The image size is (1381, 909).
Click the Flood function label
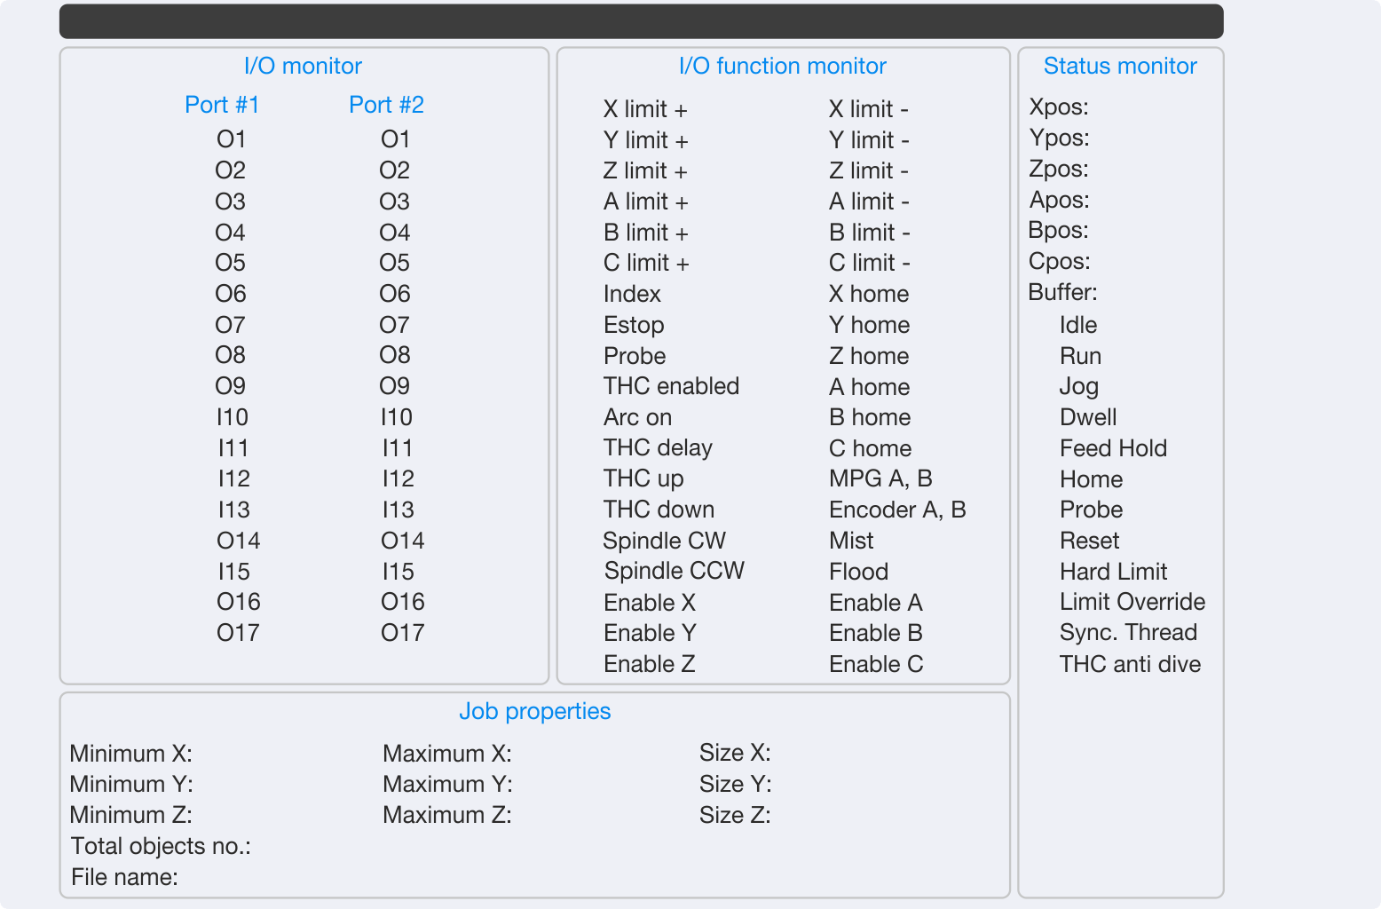[858, 572]
